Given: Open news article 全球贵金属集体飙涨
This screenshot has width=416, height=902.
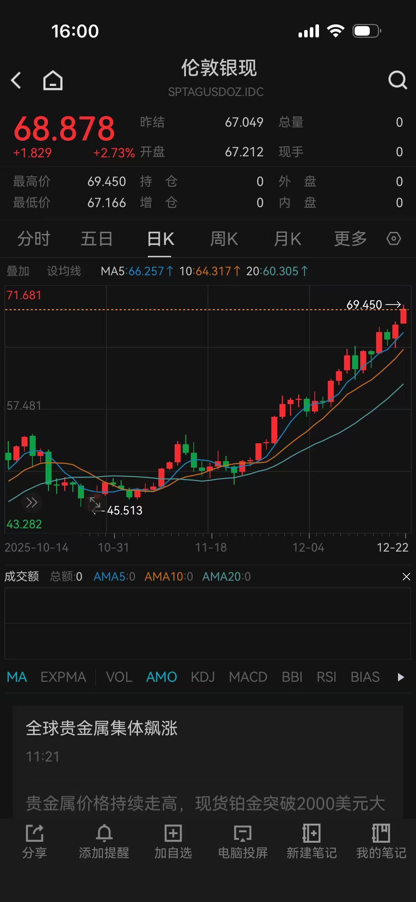Looking at the screenshot, I should pyautogui.click(x=102, y=728).
